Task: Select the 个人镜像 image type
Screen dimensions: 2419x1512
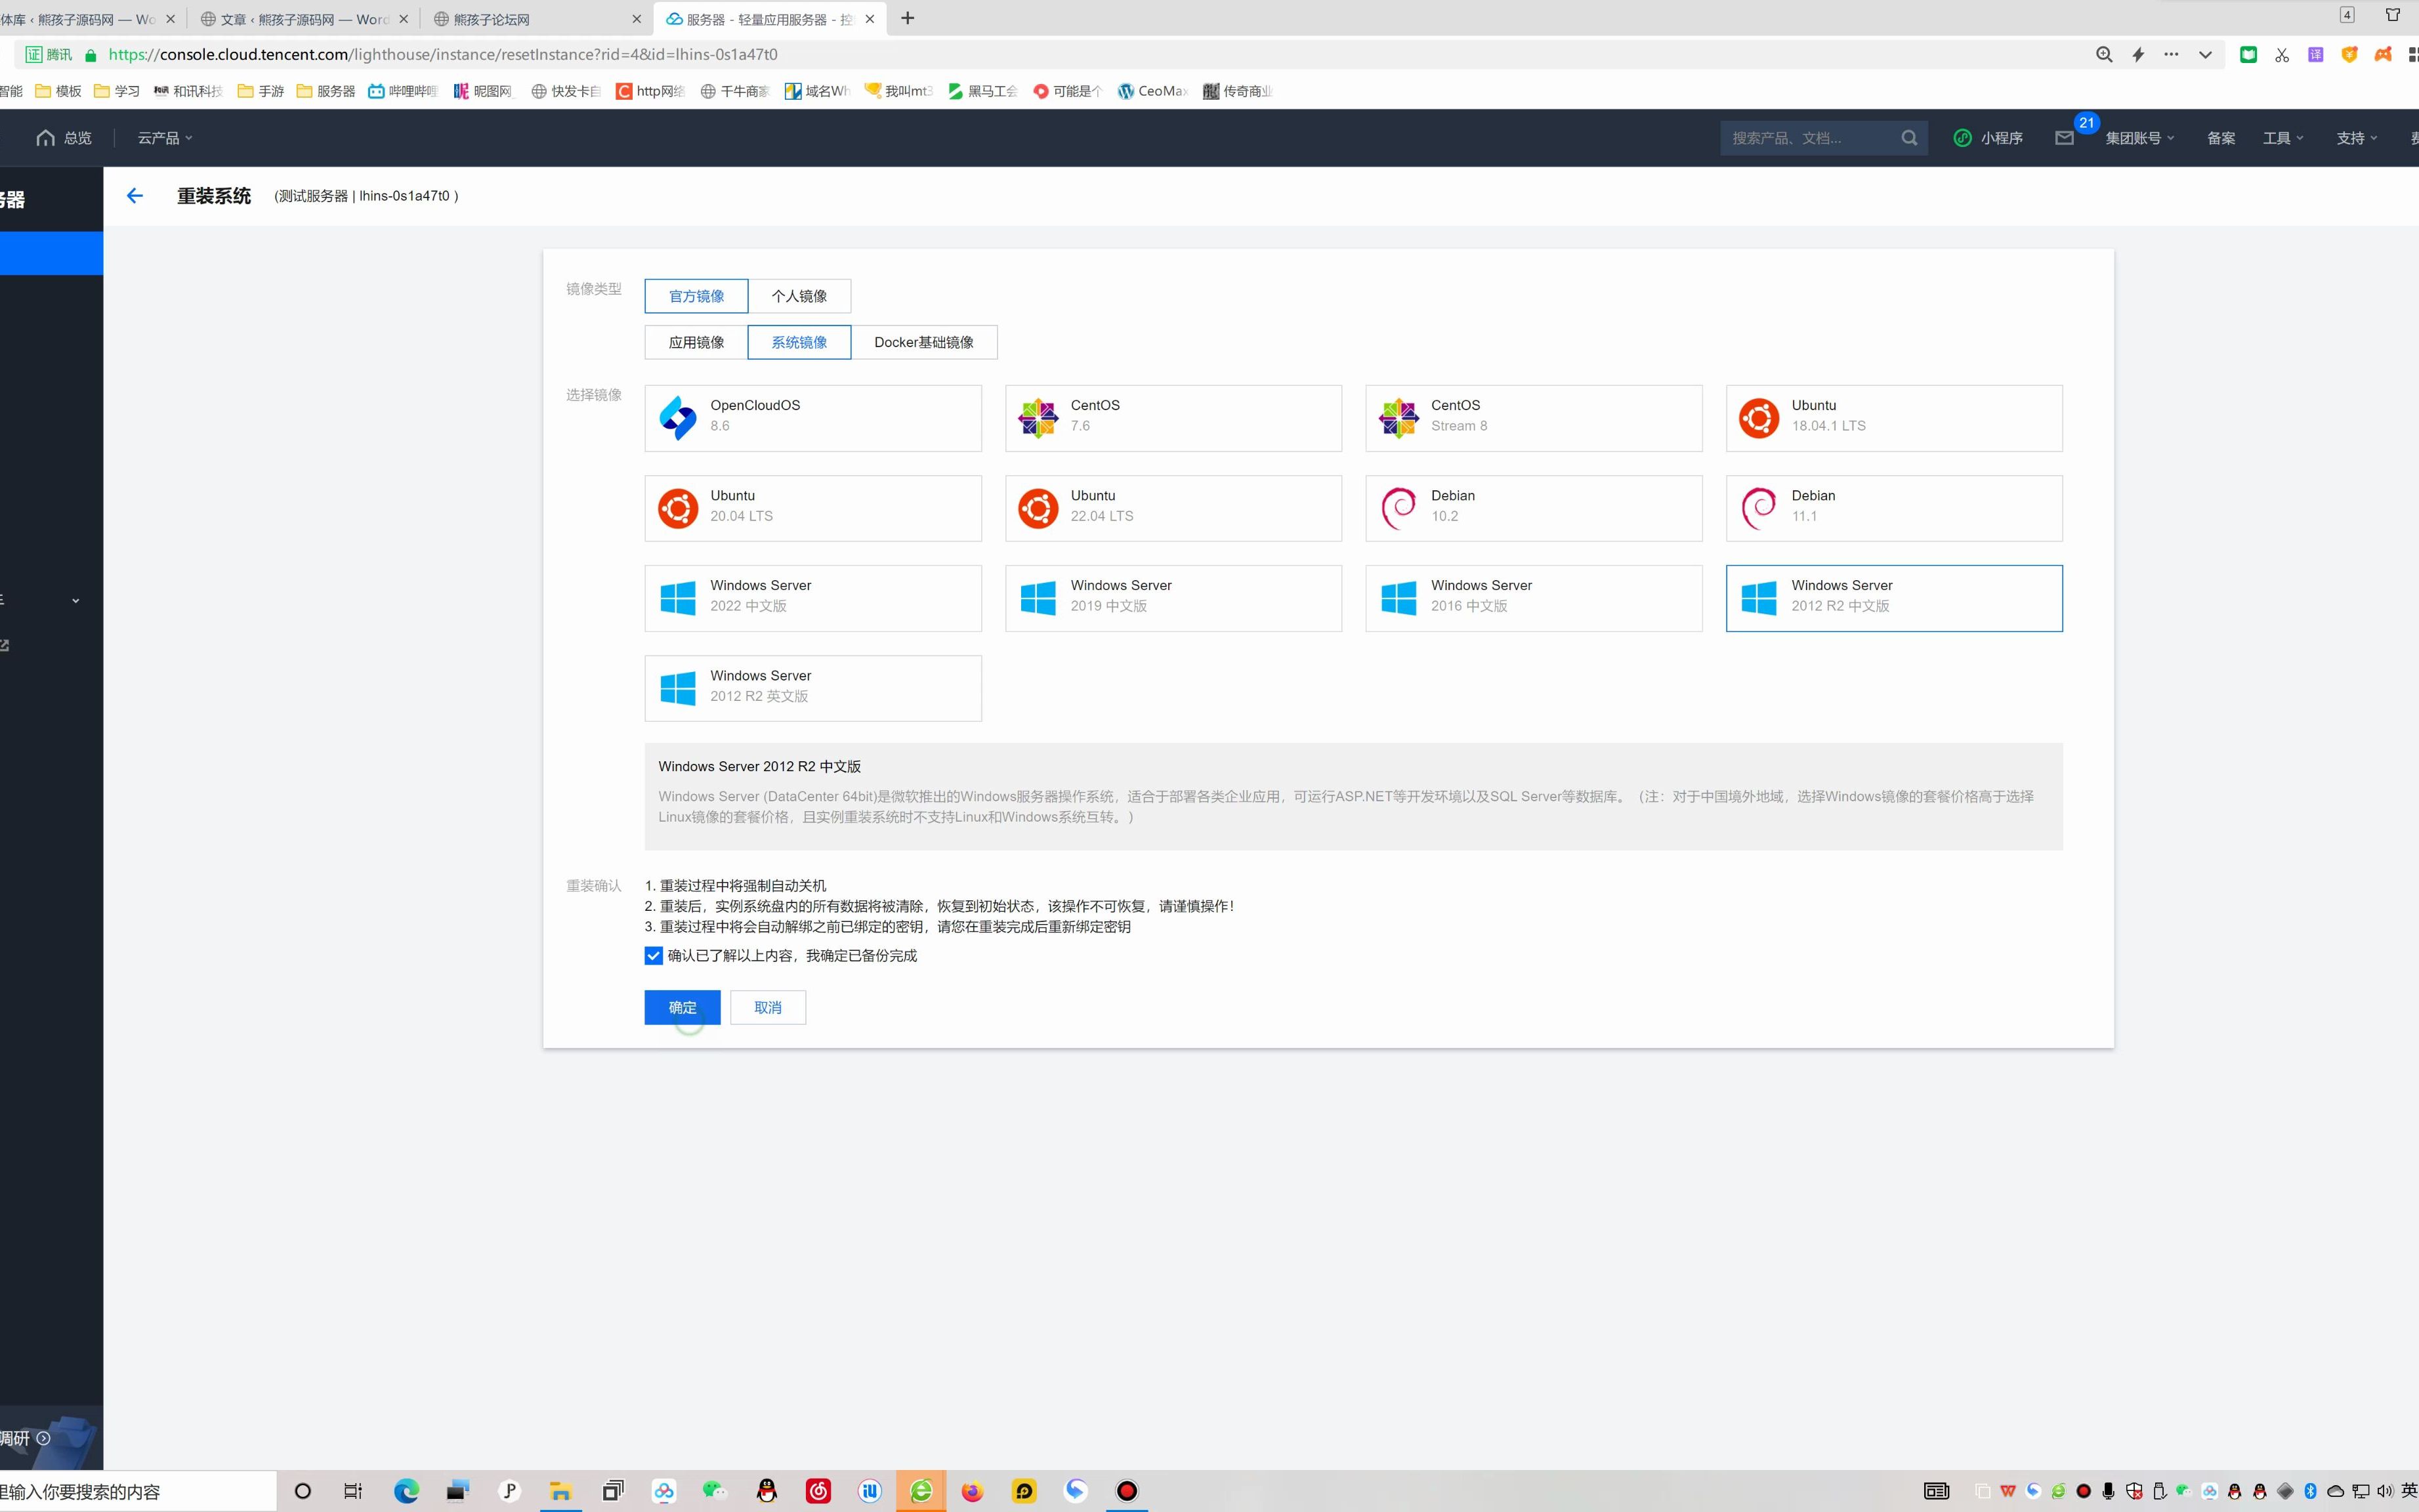Action: [x=799, y=296]
